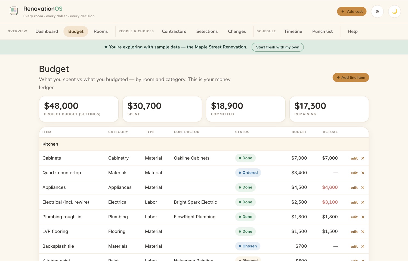408x261 pixels.
Task: Click the CATEGORY column header
Action: tap(118, 132)
